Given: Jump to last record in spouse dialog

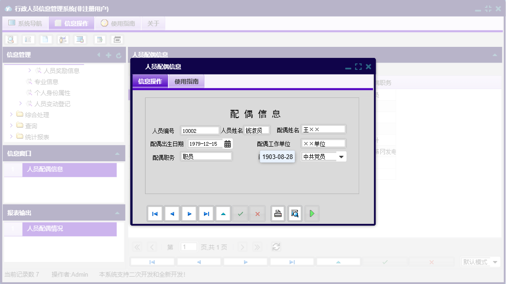Looking at the screenshot, I should (206, 214).
